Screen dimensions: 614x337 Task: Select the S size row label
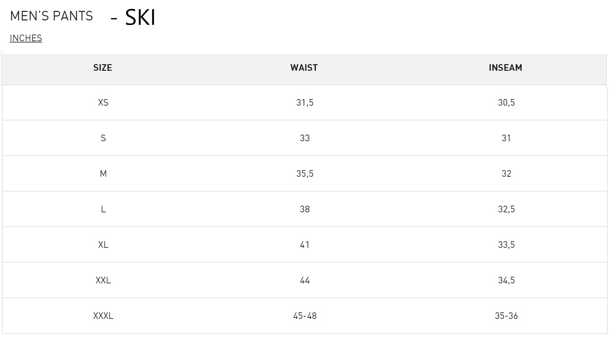point(103,138)
